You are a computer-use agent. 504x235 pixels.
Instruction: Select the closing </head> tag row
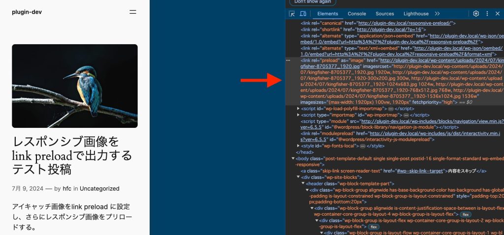click(304, 152)
